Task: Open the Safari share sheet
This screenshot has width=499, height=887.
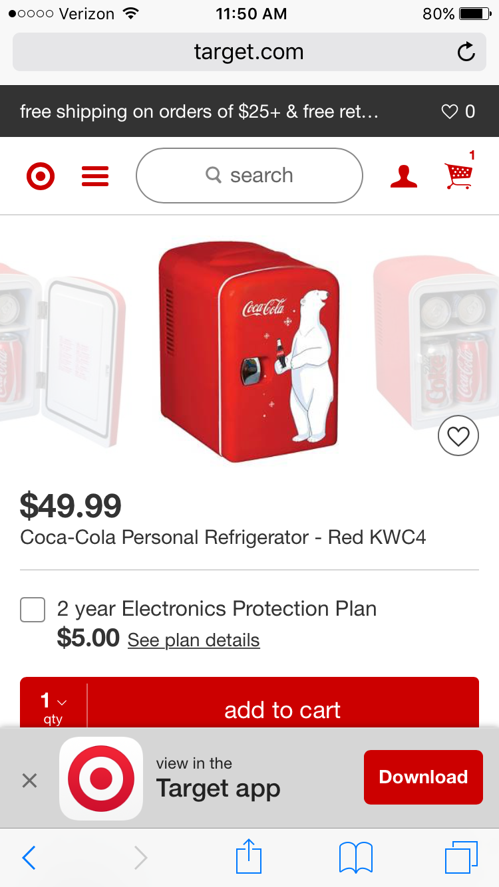Action: click(x=249, y=856)
